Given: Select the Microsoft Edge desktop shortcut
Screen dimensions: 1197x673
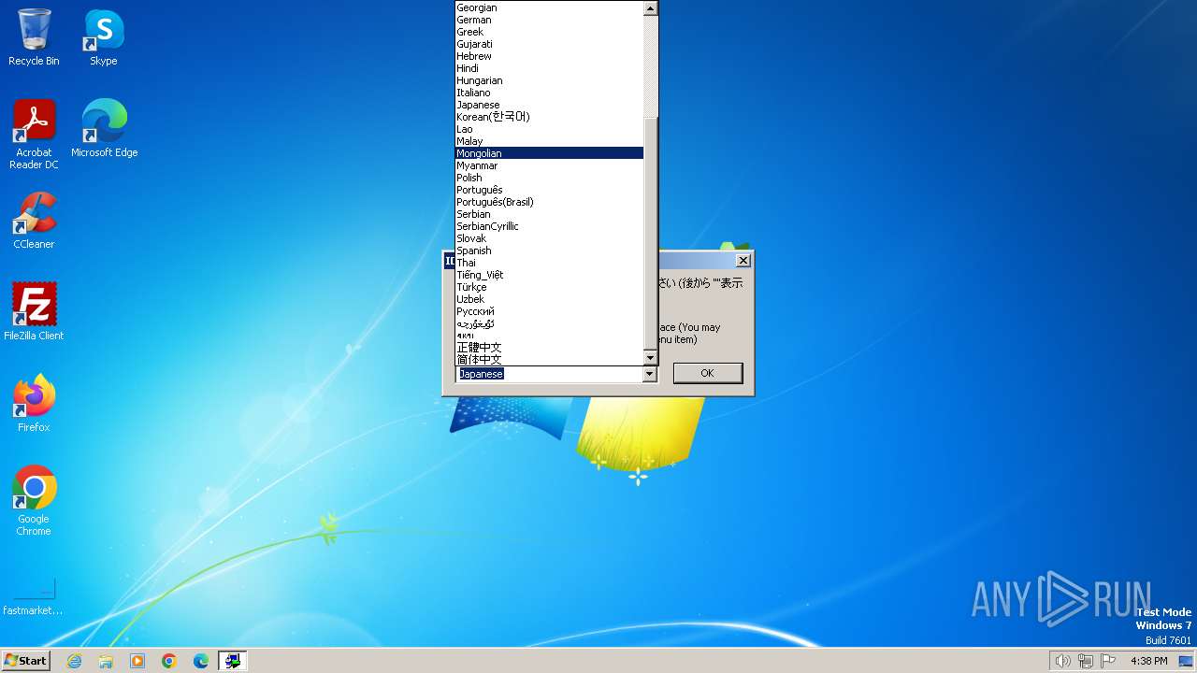Looking at the screenshot, I should pos(104,128).
